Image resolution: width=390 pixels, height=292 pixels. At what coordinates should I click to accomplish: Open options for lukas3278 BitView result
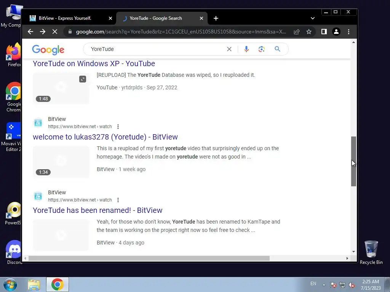118,127
